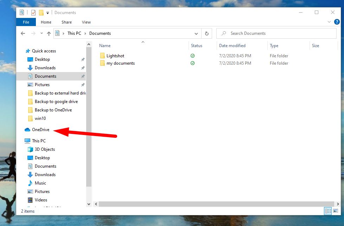Expand the ribbon using the chevron

(329, 22)
